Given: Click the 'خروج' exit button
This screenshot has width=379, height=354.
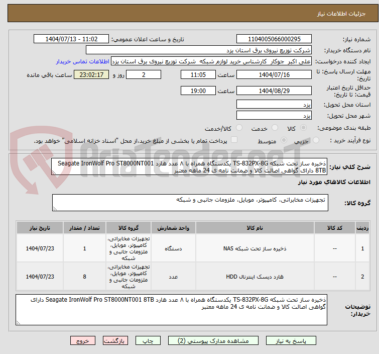Looking at the screenshot, I should coord(83,341).
